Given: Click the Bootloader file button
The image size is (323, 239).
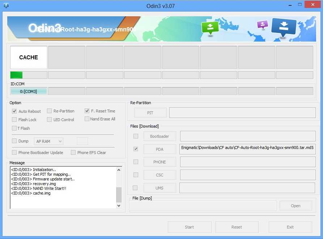Looking at the screenshot, I should pyautogui.click(x=160, y=136).
